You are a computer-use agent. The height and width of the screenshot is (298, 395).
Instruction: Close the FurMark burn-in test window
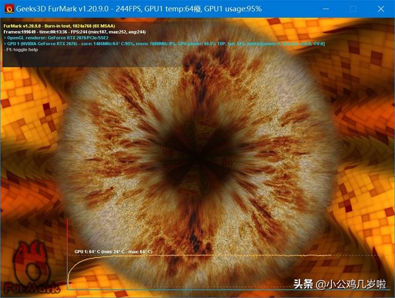point(381,9)
